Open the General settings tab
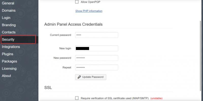203x101 pixels. tap(8, 3)
